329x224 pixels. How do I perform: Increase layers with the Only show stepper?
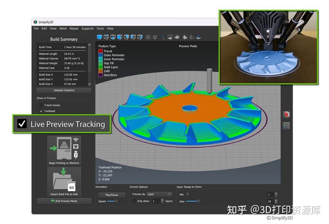162,200
